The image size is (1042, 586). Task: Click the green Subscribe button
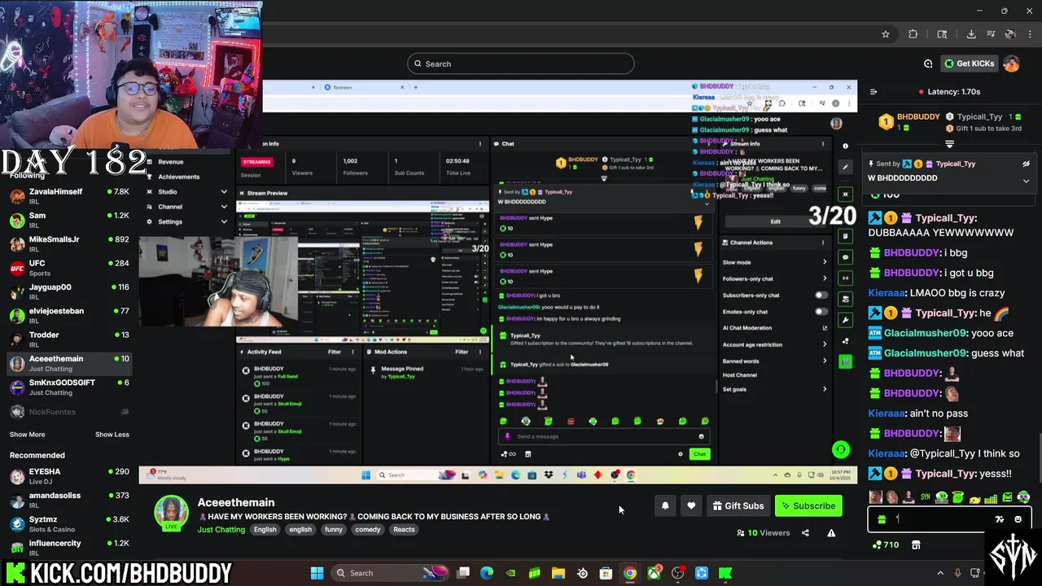click(x=808, y=506)
